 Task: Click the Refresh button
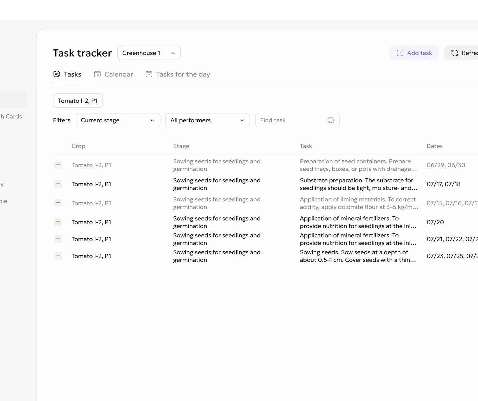point(461,53)
